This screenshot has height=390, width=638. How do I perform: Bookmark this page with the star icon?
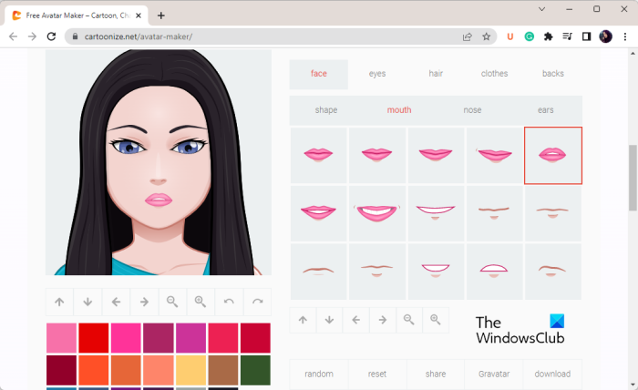[x=486, y=36]
